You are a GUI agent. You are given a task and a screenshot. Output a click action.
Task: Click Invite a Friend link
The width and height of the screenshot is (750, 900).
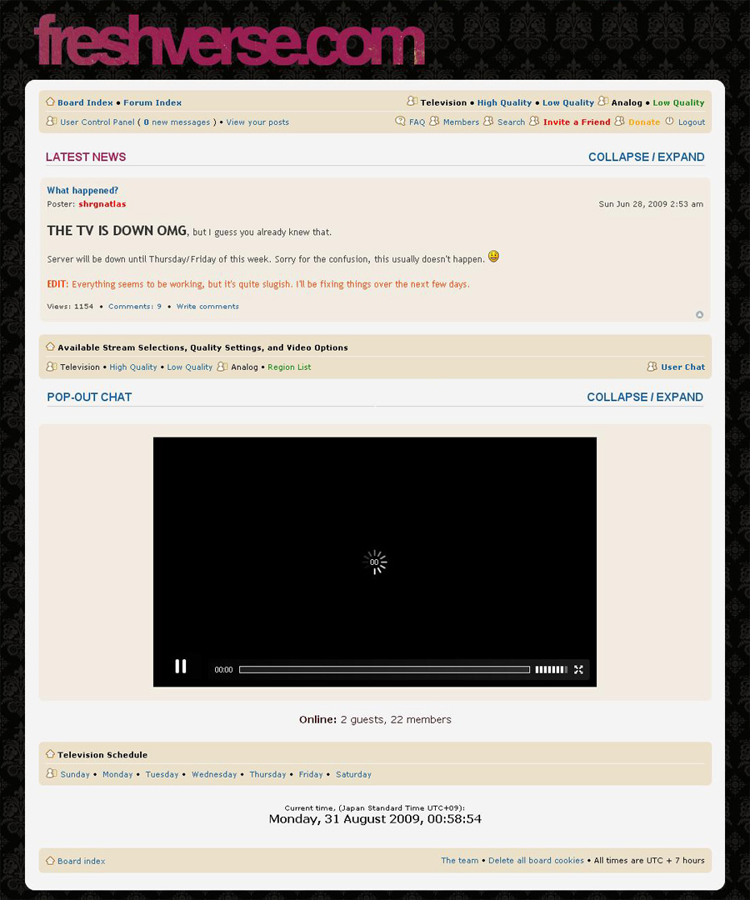point(577,122)
